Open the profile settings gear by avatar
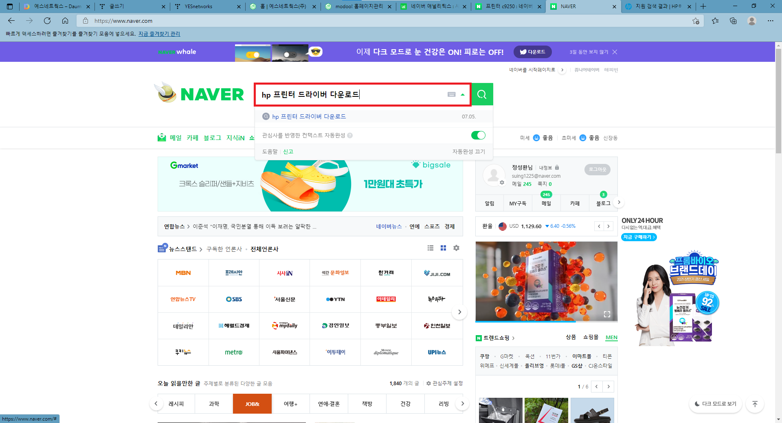The width and height of the screenshot is (782, 423). pos(502,183)
